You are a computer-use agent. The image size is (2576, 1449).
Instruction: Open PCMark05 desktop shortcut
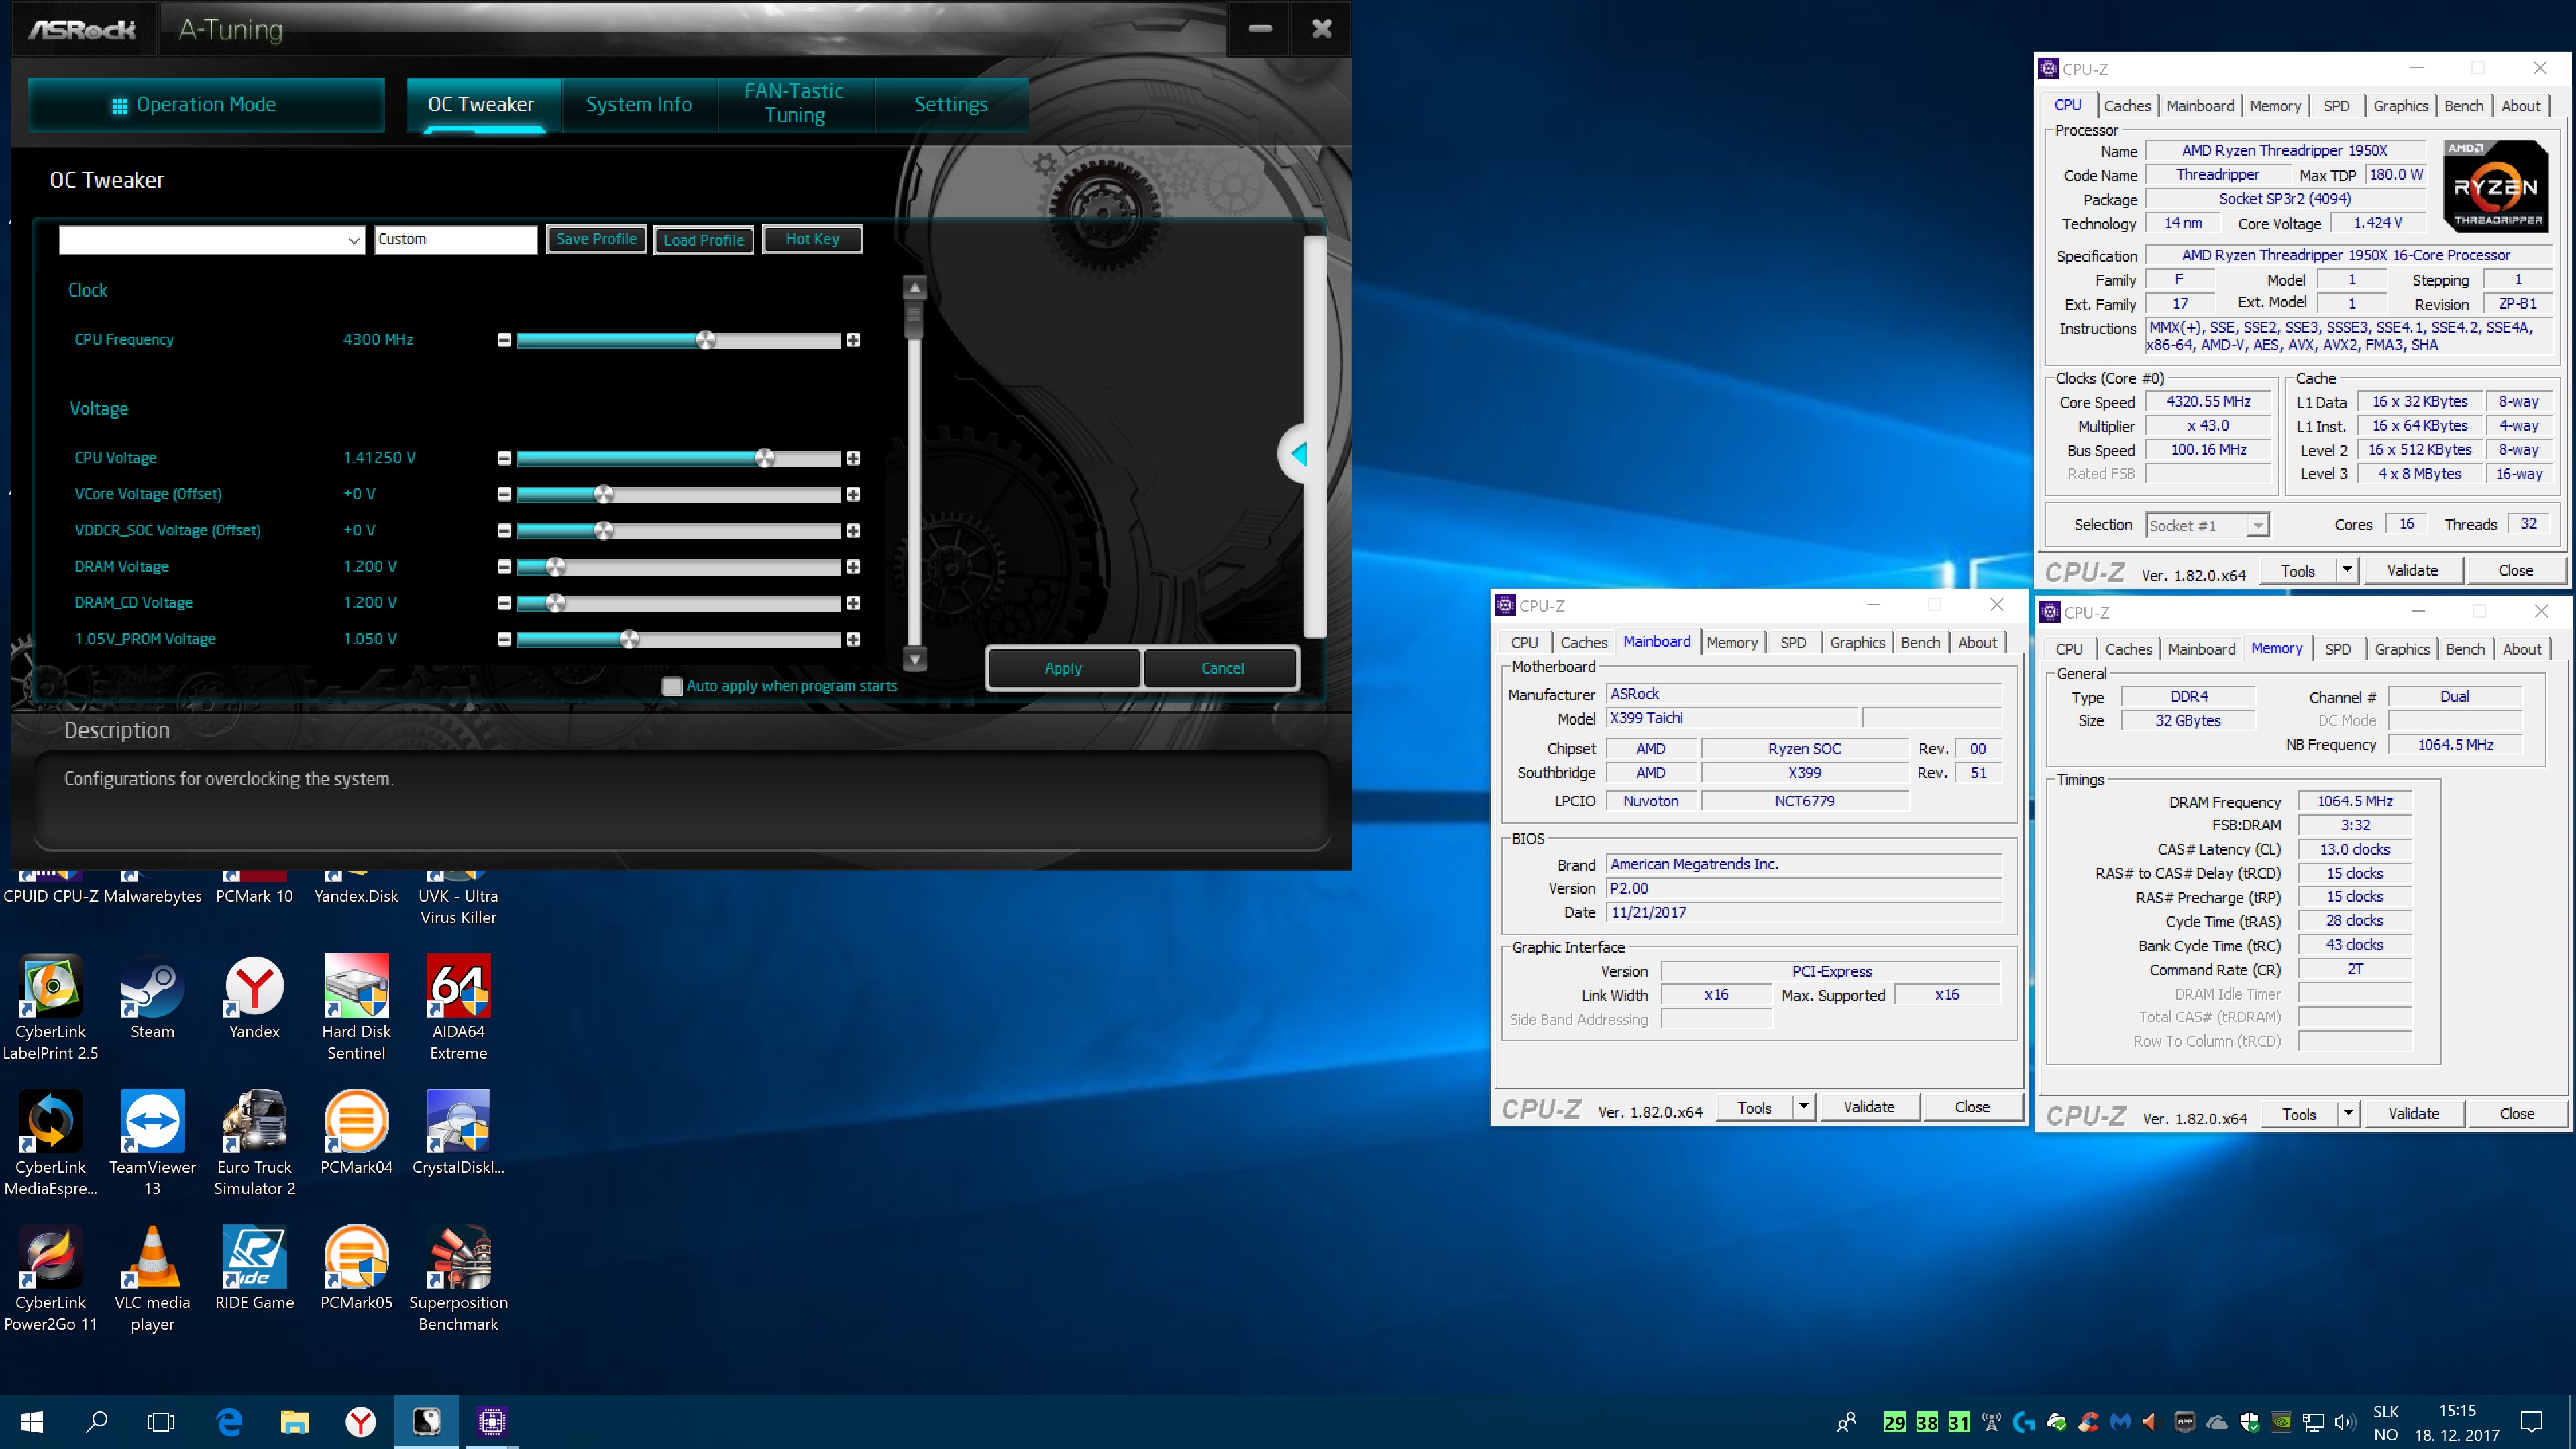click(x=356, y=1268)
